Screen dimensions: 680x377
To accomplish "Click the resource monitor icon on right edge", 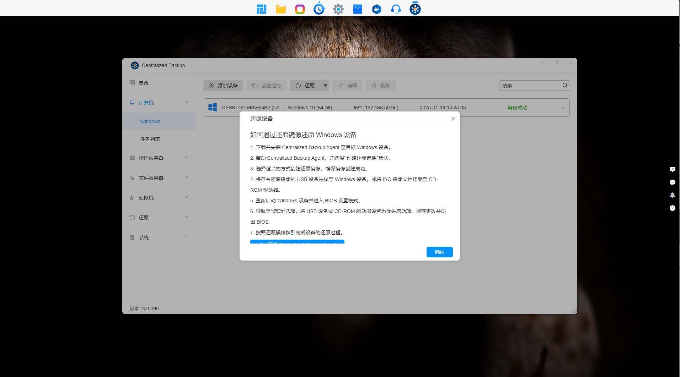I will click(x=672, y=170).
